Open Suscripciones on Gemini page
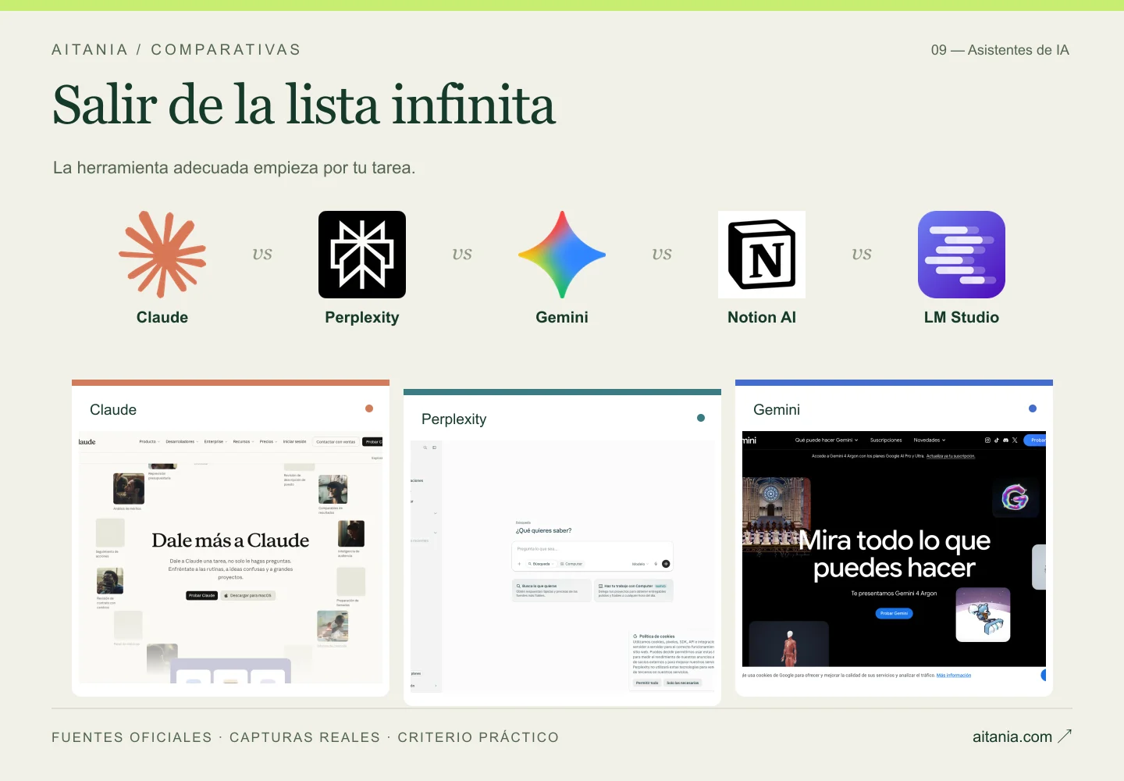Image resolution: width=1124 pixels, height=781 pixels. click(886, 440)
